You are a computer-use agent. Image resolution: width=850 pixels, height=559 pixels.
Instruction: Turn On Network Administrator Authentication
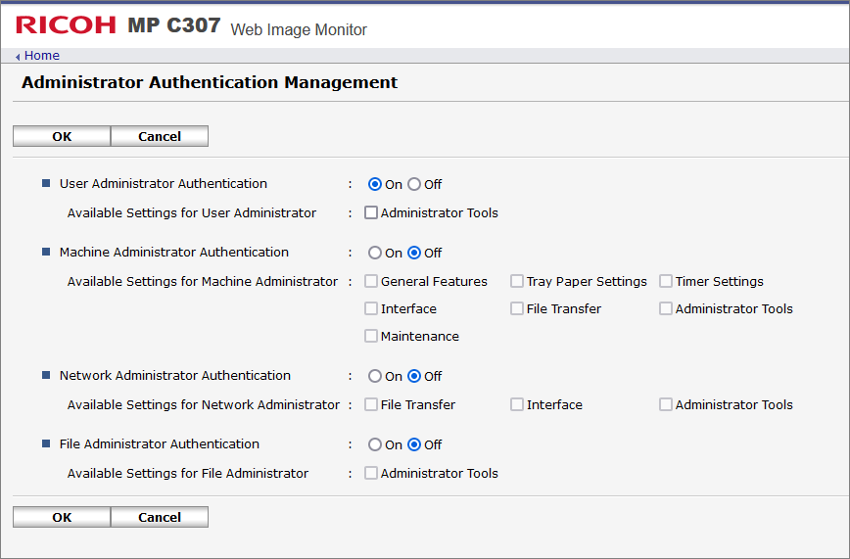375,376
